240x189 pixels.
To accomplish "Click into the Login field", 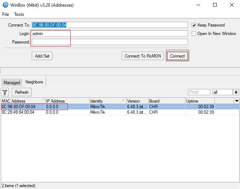I will 110,34.
